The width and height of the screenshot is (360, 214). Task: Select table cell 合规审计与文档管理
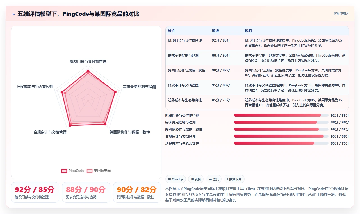pos(183,85)
